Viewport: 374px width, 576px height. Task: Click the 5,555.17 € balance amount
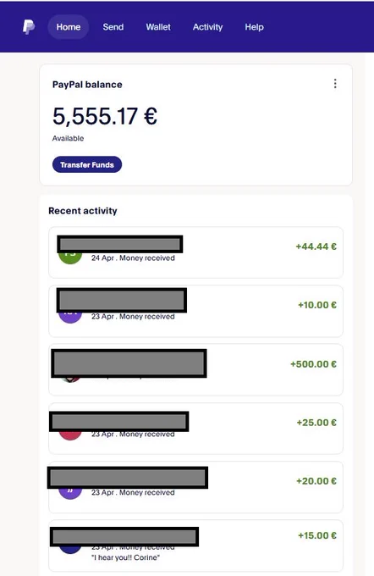(105, 116)
